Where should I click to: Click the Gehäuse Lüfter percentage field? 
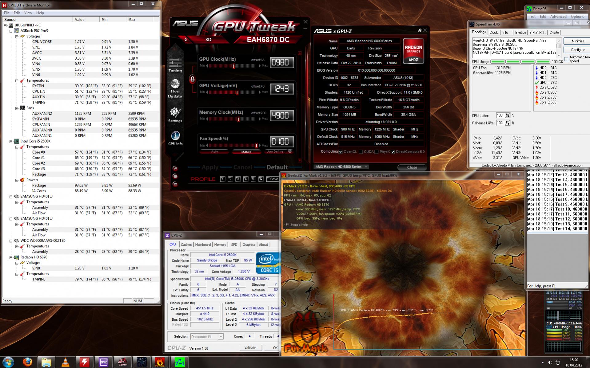(500, 123)
